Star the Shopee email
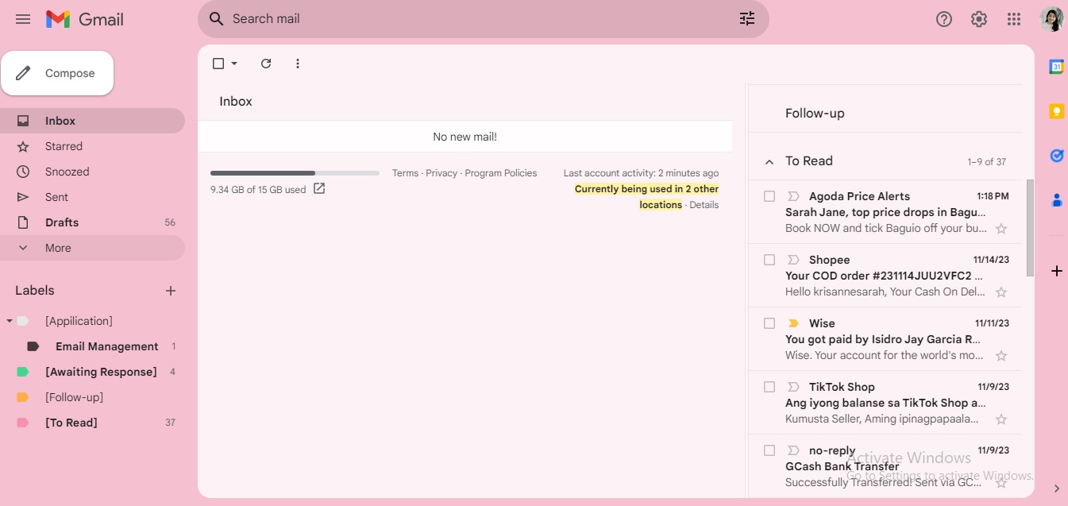The height and width of the screenshot is (506, 1068). 1001,292
